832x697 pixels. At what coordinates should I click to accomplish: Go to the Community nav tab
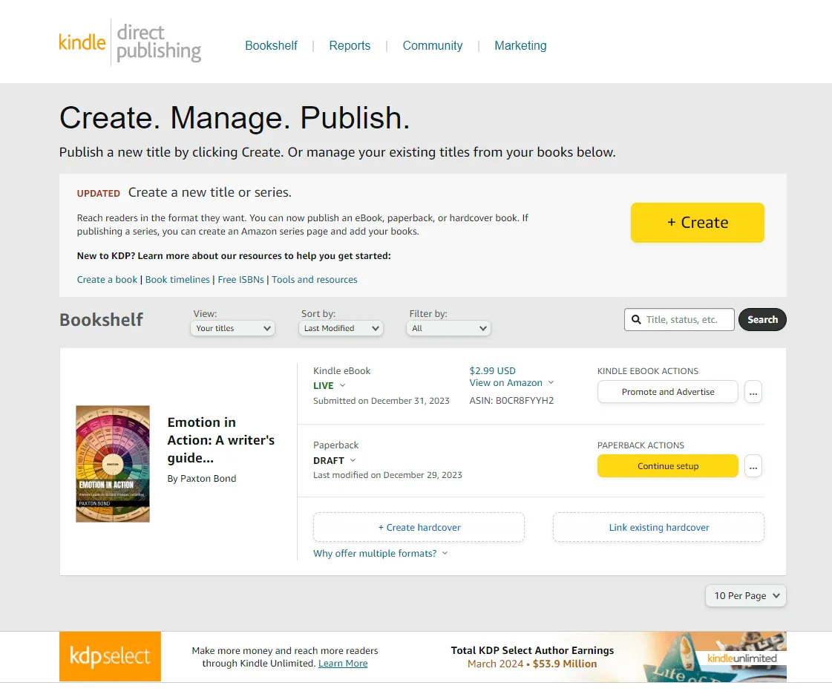click(x=433, y=46)
